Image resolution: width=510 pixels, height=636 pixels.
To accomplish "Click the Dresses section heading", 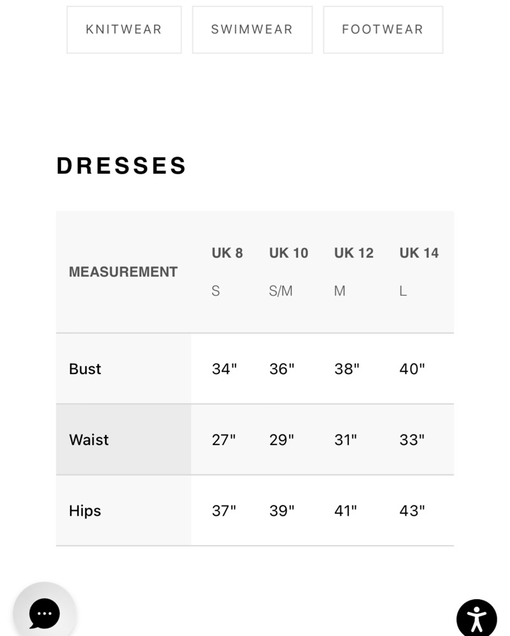I will [122, 165].
